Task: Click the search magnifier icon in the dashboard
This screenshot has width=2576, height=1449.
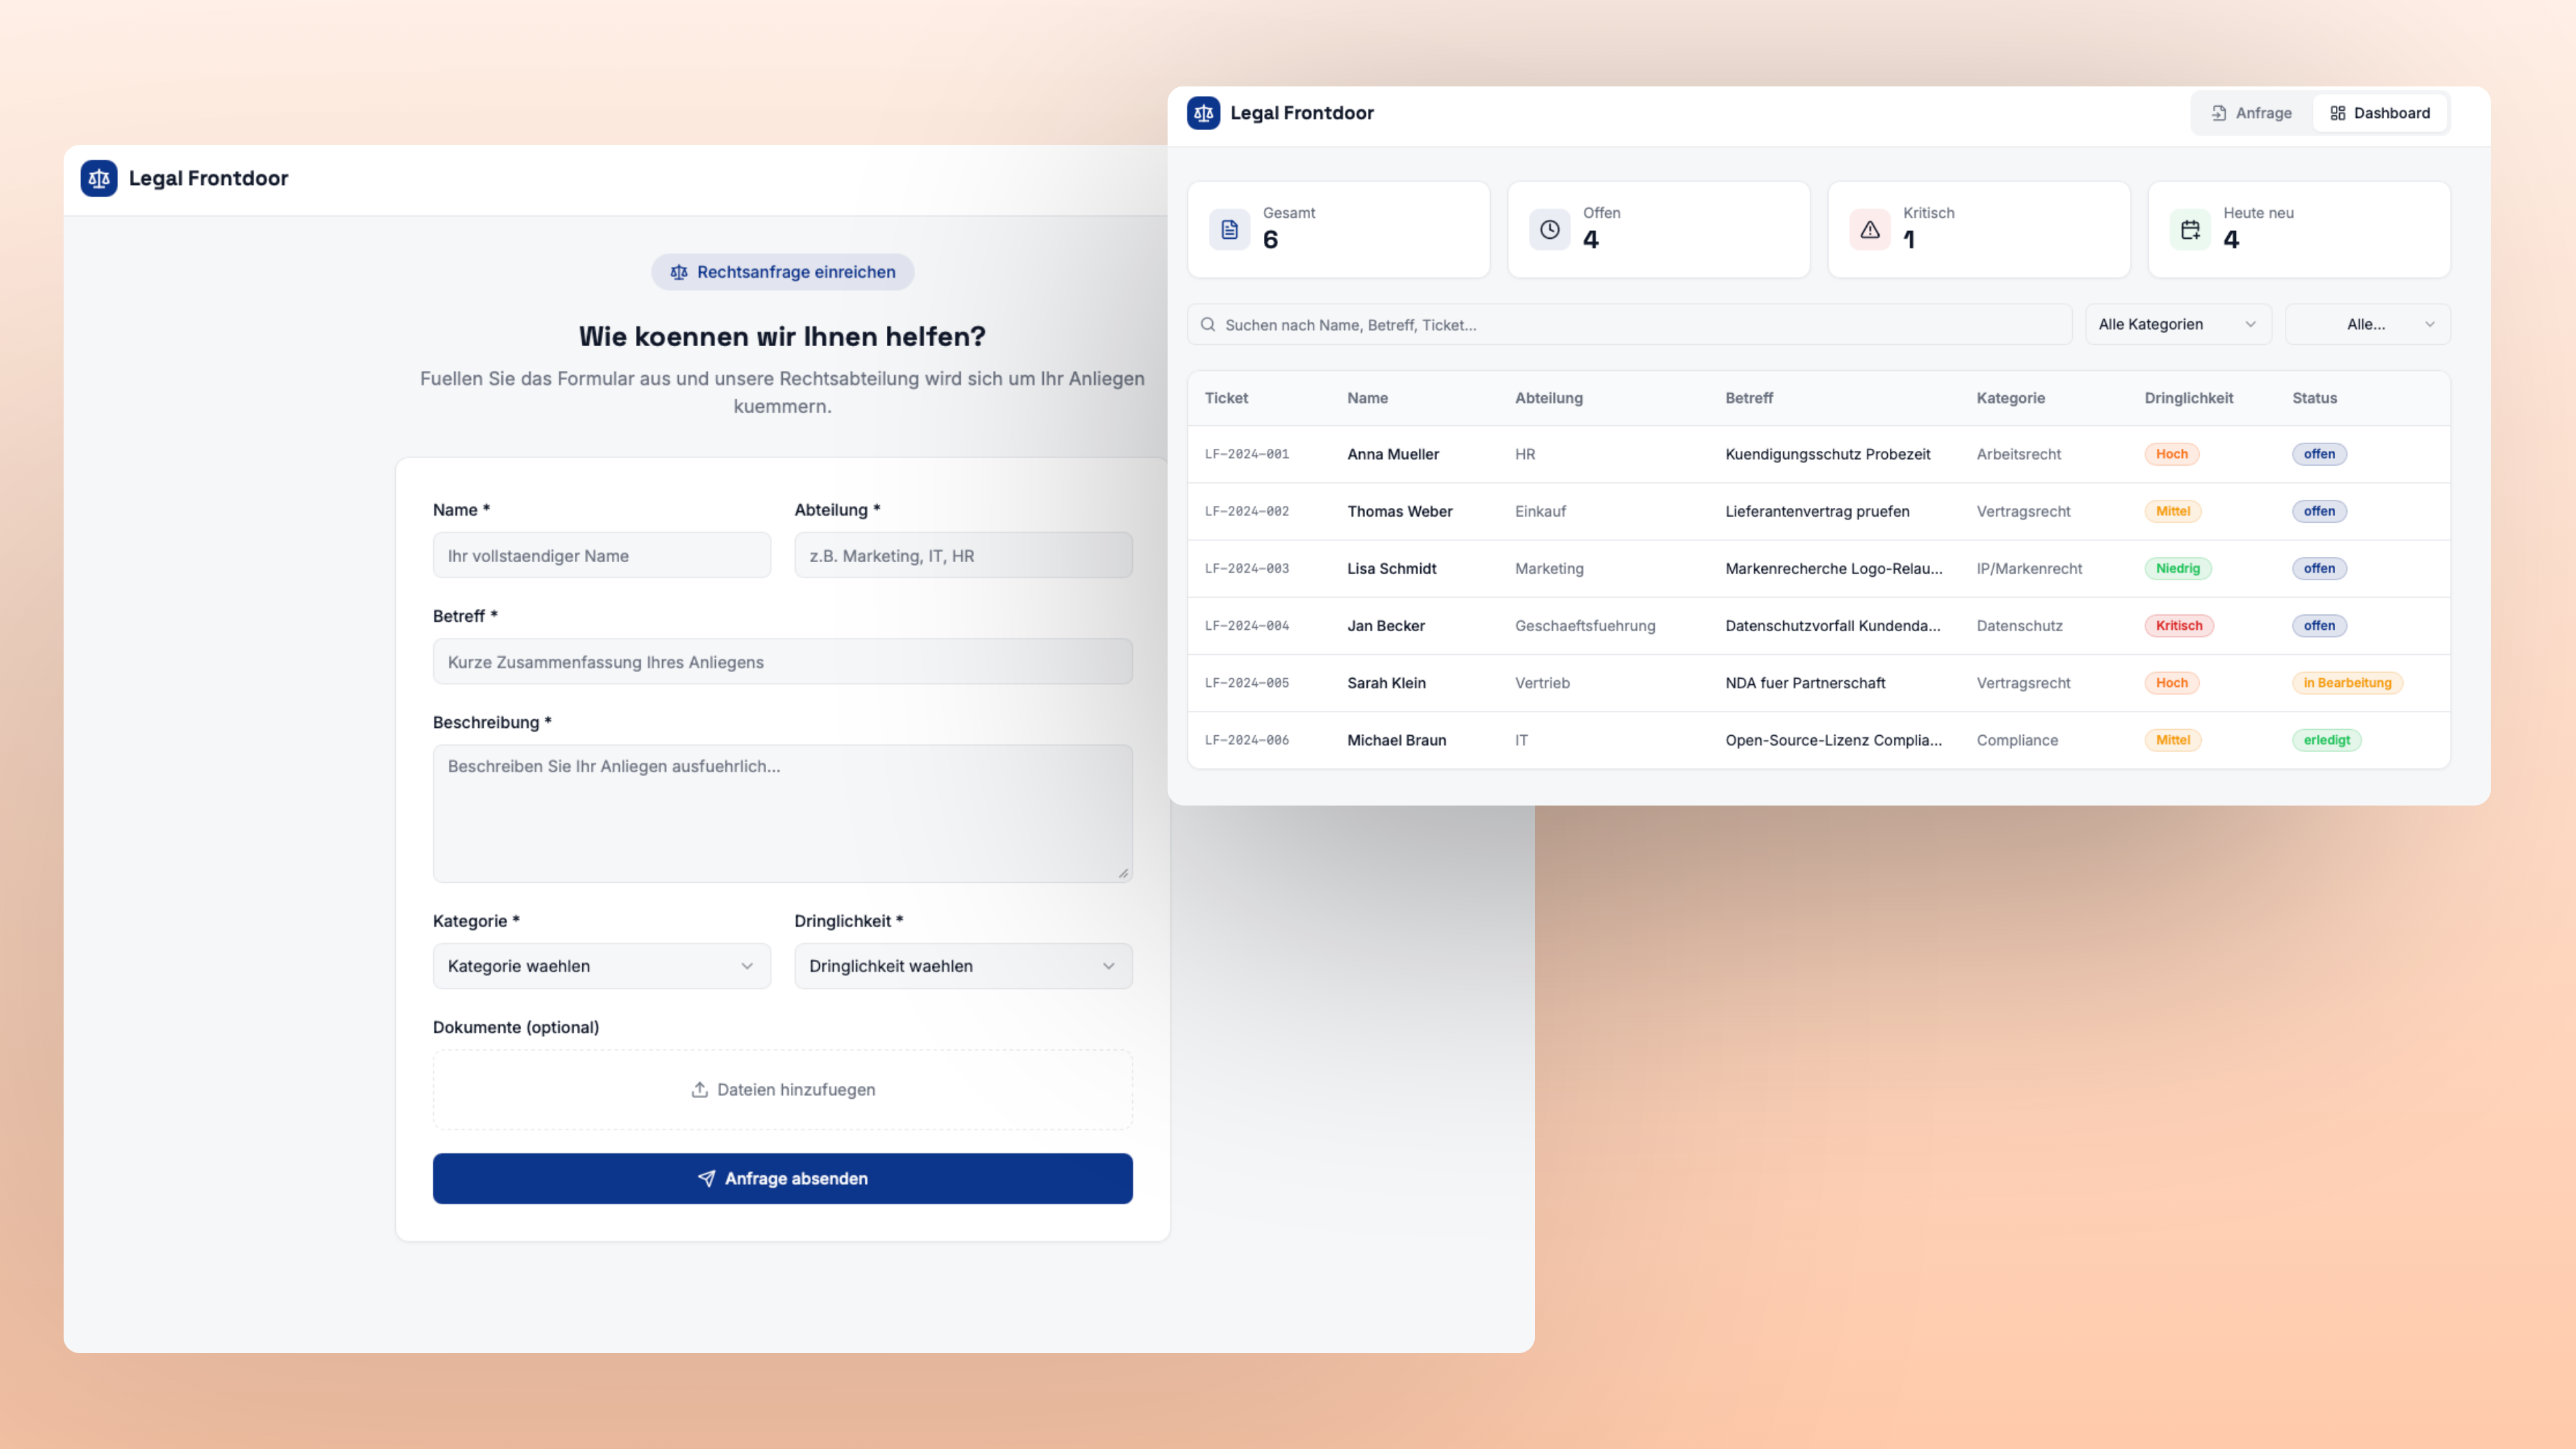Action: click(x=1208, y=324)
